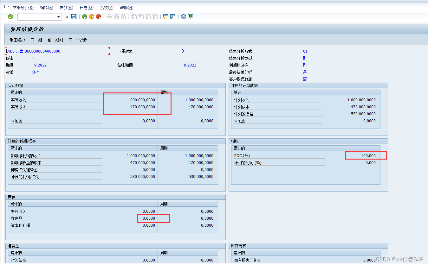Click the 客户增强激活 value 否

305,79
